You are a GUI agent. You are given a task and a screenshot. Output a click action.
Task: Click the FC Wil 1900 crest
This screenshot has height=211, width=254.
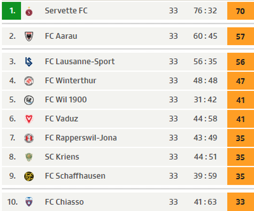[x=29, y=100]
